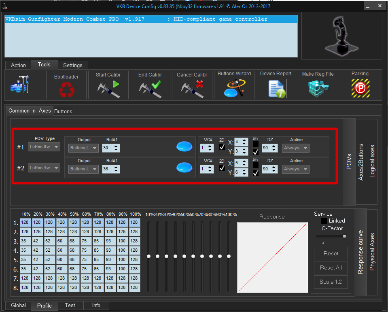Click the blue button indicator for POV #2

(184, 168)
